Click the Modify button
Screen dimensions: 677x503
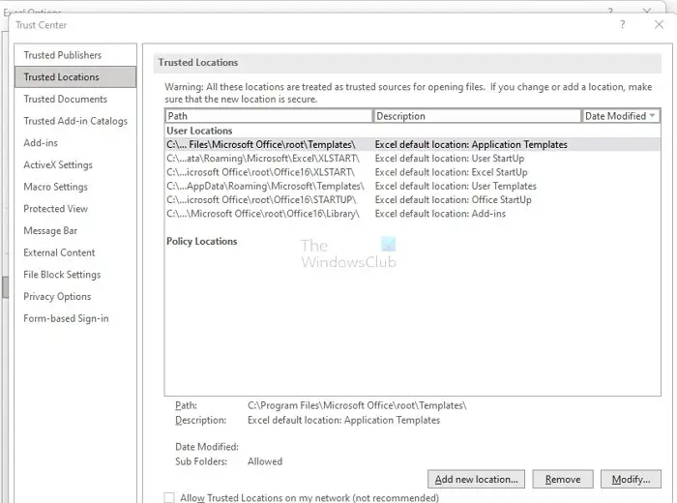631,479
